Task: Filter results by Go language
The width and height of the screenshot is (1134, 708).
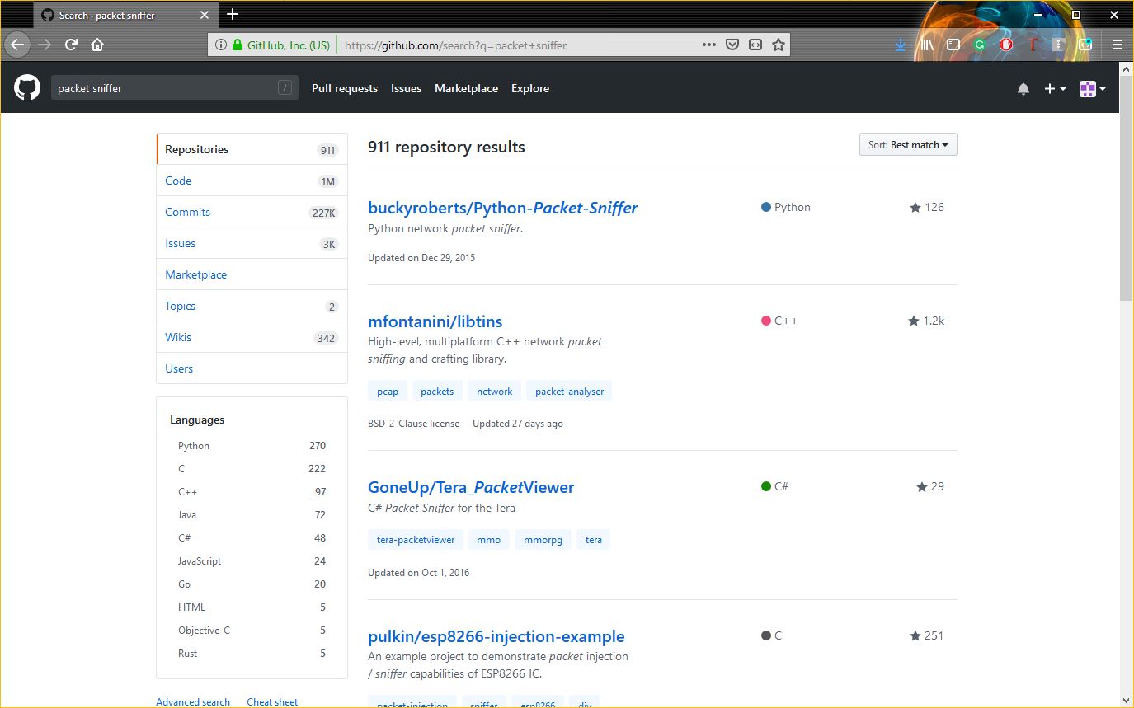Action: [x=252, y=584]
